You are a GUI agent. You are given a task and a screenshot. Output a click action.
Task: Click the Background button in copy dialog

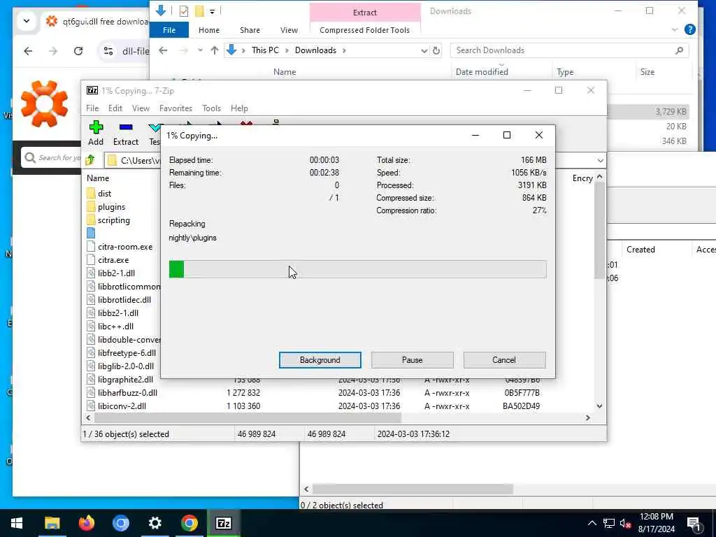[x=320, y=360]
